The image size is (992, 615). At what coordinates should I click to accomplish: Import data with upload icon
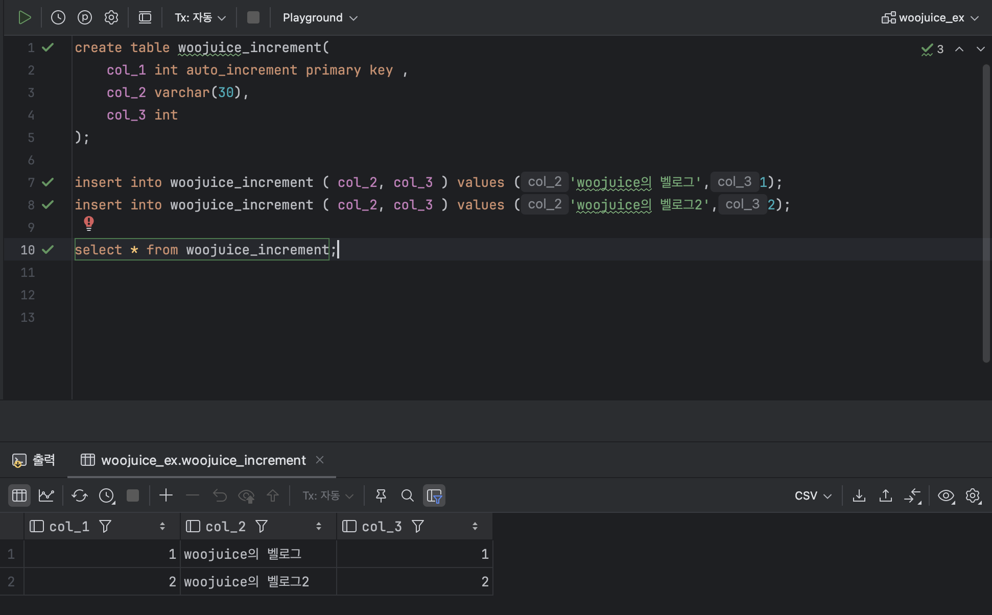(x=886, y=495)
